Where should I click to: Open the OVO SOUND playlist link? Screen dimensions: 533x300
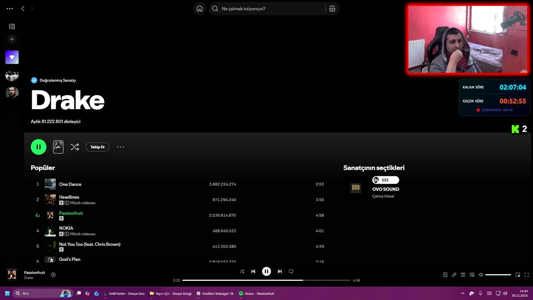click(386, 189)
